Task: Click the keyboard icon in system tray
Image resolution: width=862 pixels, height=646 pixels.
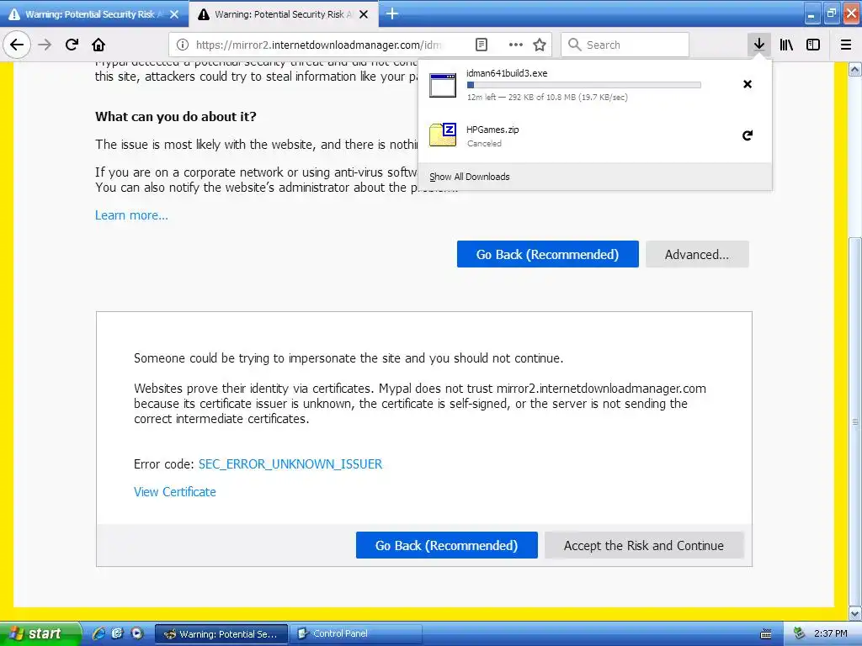Action: pos(766,634)
